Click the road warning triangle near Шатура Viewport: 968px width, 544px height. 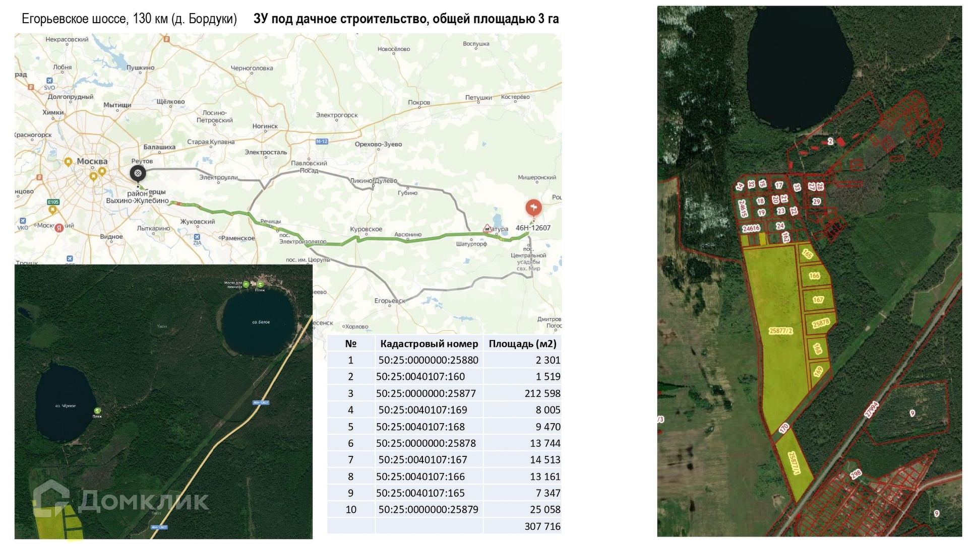tap(487, 228)
